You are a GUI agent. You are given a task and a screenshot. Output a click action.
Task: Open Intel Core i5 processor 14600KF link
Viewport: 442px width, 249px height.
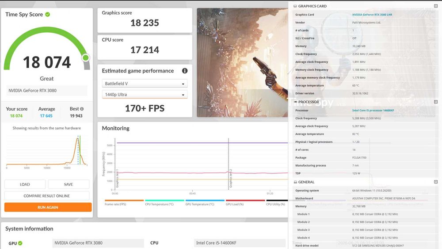tap(373, 111)
